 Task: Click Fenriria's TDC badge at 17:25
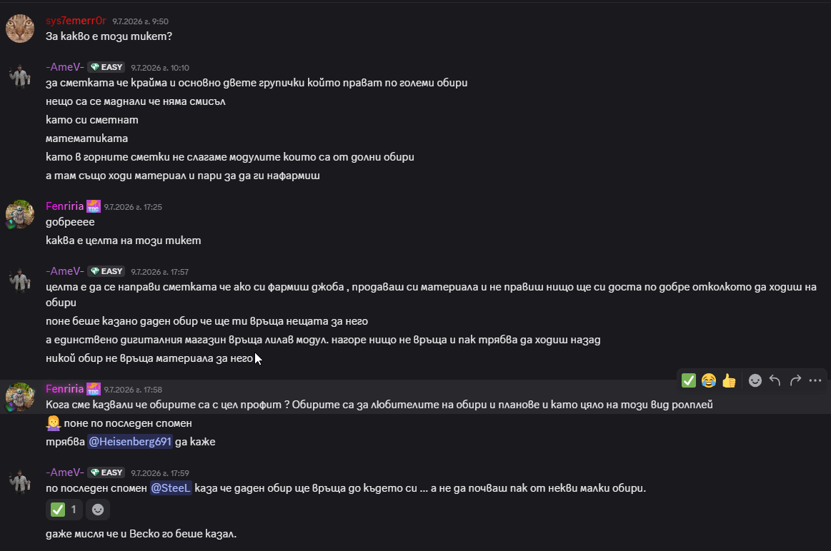tap(94, 206)
